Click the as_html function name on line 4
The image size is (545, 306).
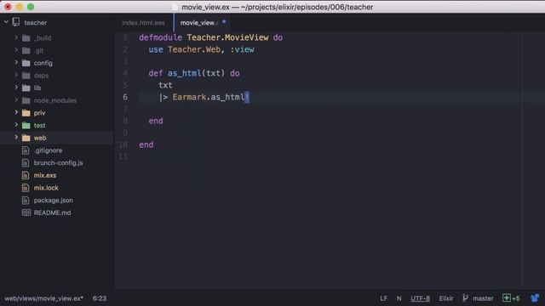pos(184,73)
